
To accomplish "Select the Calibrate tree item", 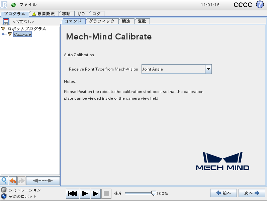I will click(22, 34).
